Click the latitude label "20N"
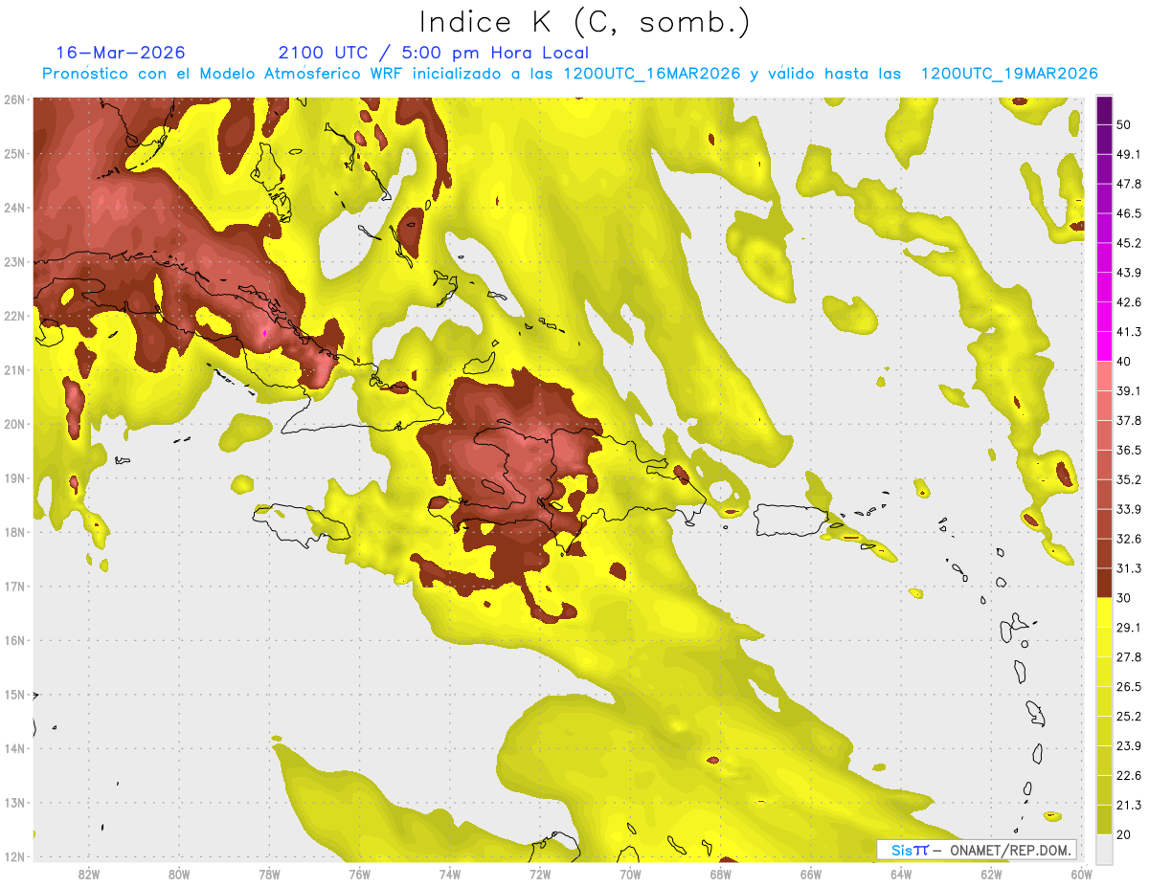The image size is (1149, 887). click(x=14, y=424)
